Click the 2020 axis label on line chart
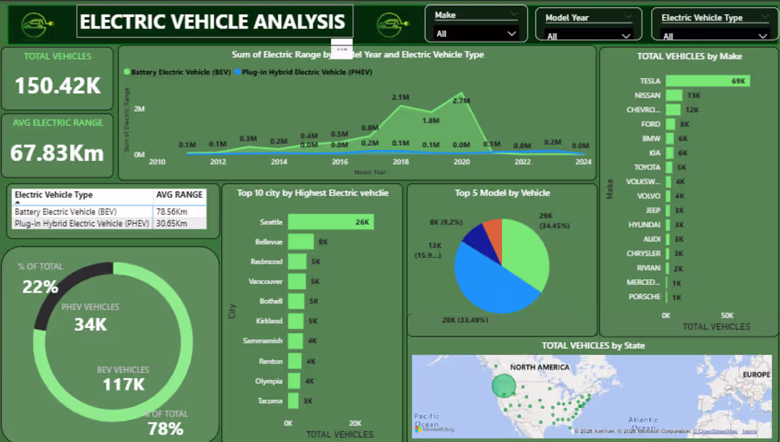780x442 pixels. 461,161
